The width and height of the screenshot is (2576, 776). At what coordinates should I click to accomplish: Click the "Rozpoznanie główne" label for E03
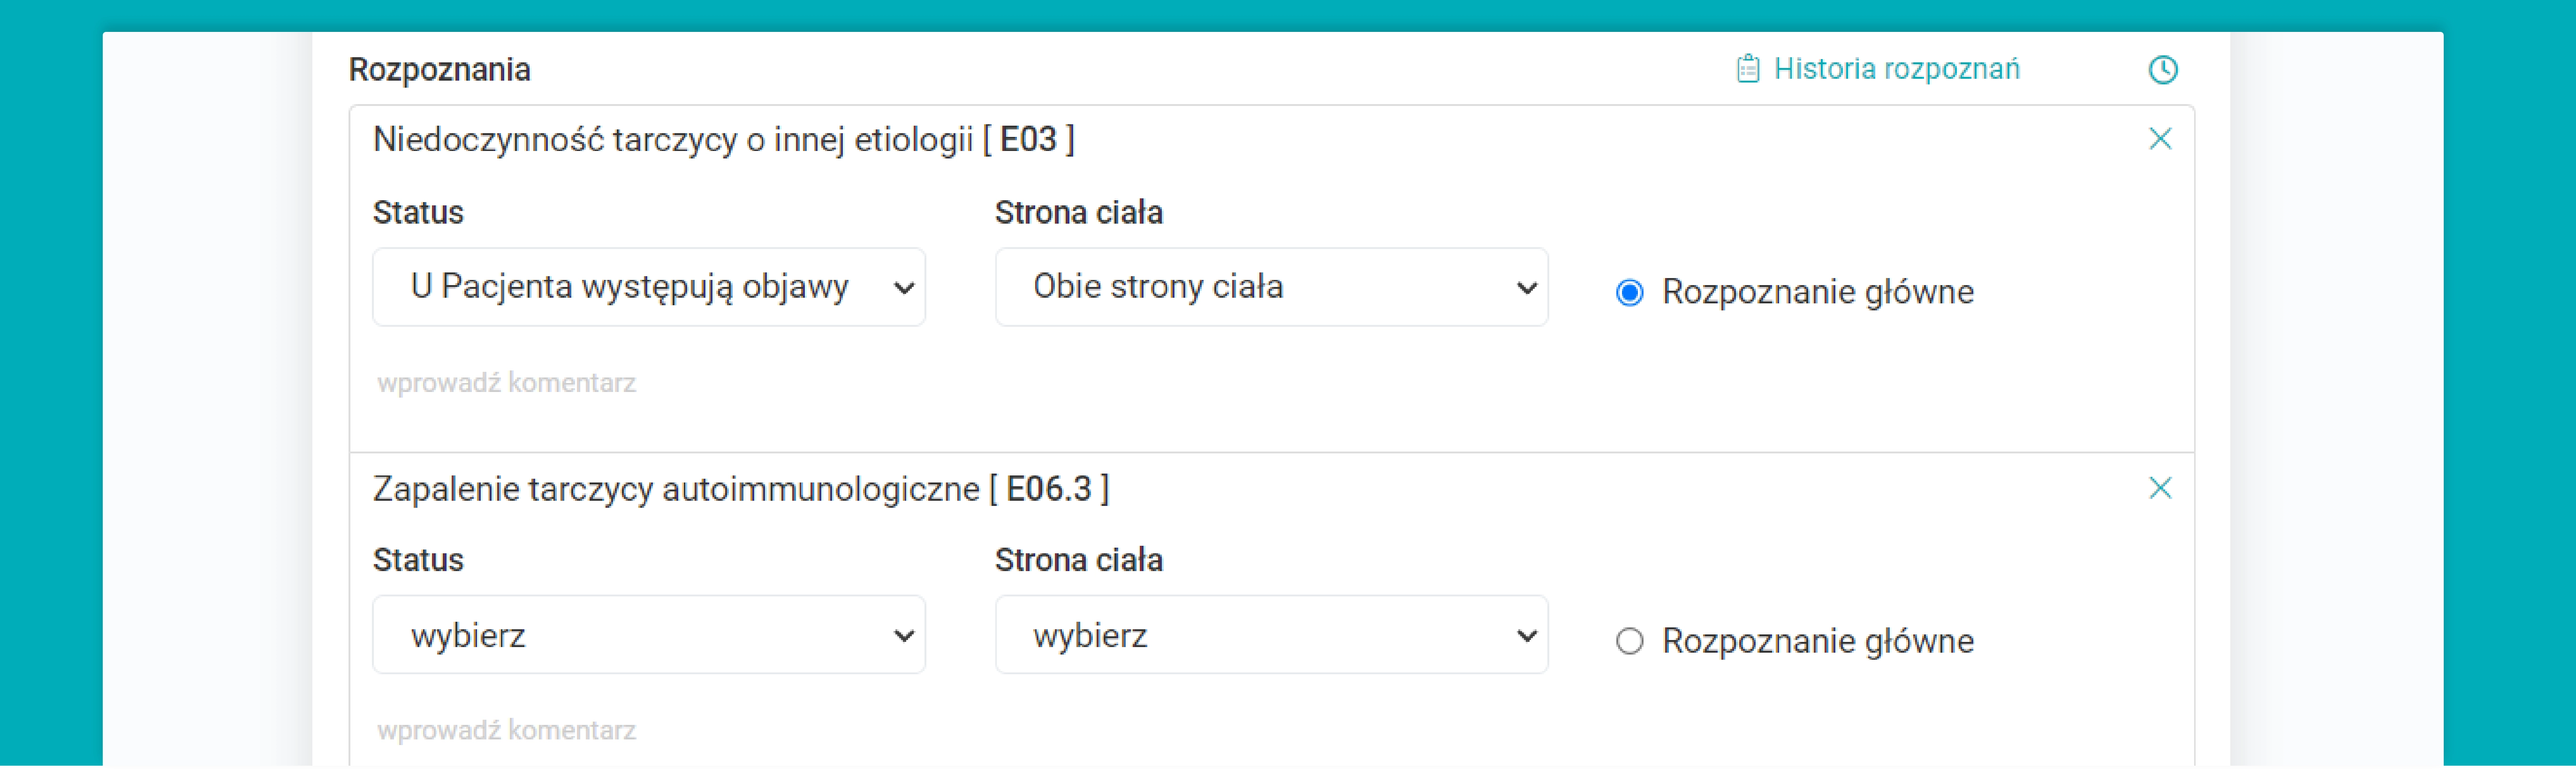point(1817,292)
